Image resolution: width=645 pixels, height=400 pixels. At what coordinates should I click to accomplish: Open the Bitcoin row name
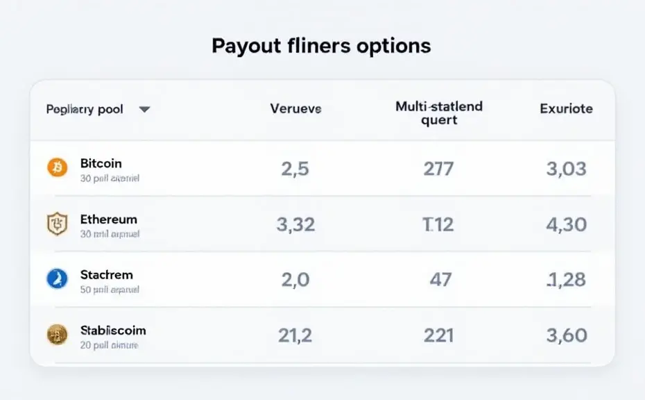click(101, 164)
